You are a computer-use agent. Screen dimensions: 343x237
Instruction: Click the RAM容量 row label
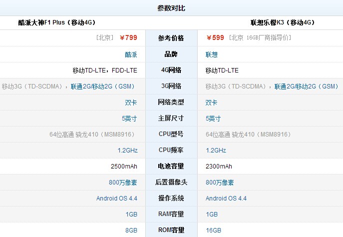coord(171,214)
